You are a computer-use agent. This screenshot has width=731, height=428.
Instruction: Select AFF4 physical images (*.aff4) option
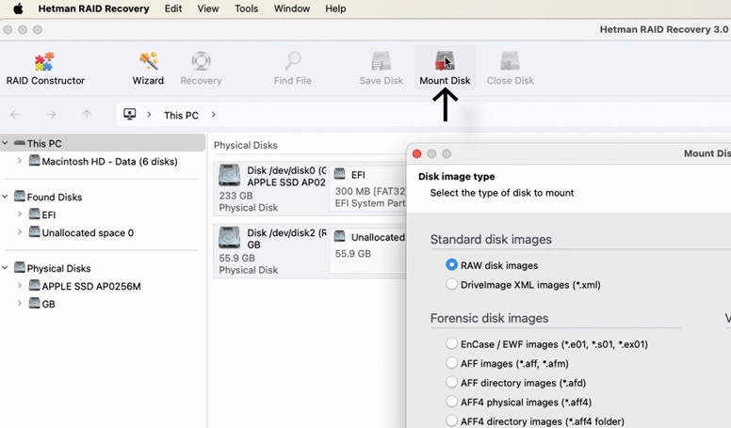(x=451, y=402)
